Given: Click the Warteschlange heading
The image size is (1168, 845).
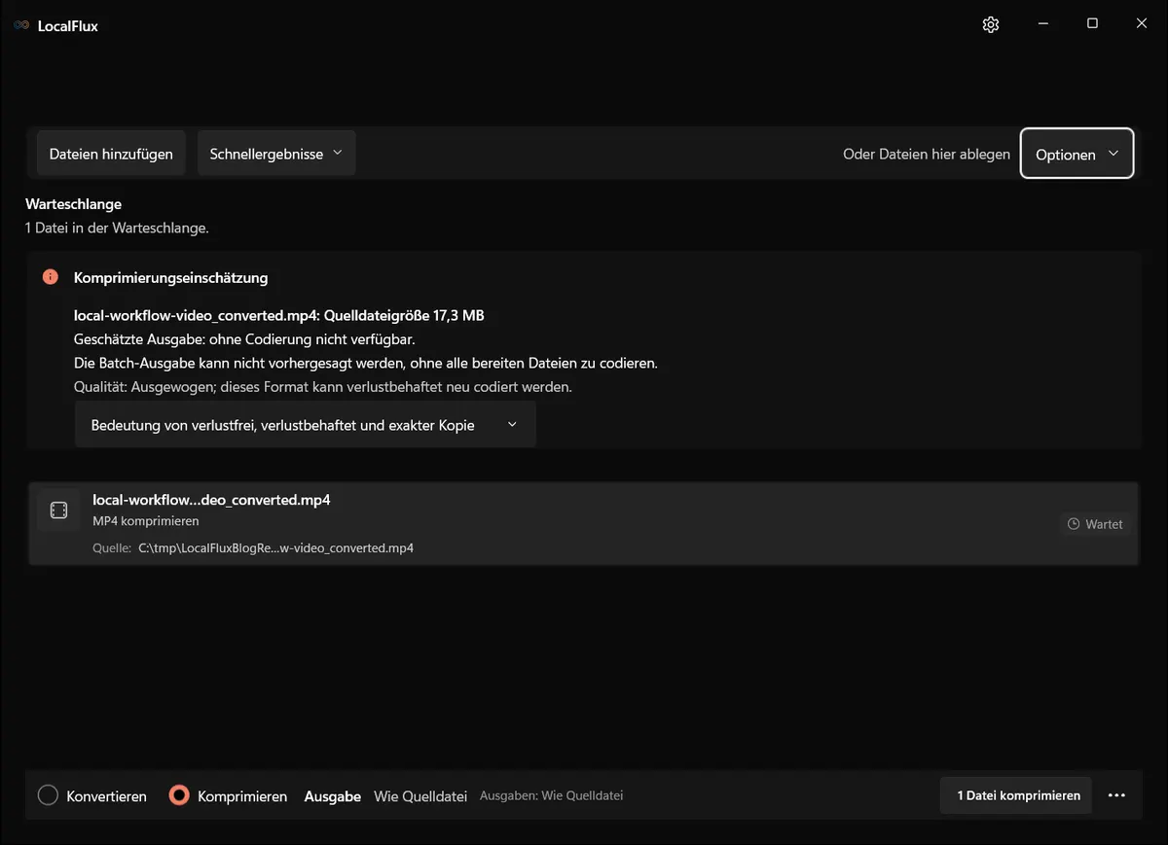Looking at the screenshot, I should [x=74, y=204].
